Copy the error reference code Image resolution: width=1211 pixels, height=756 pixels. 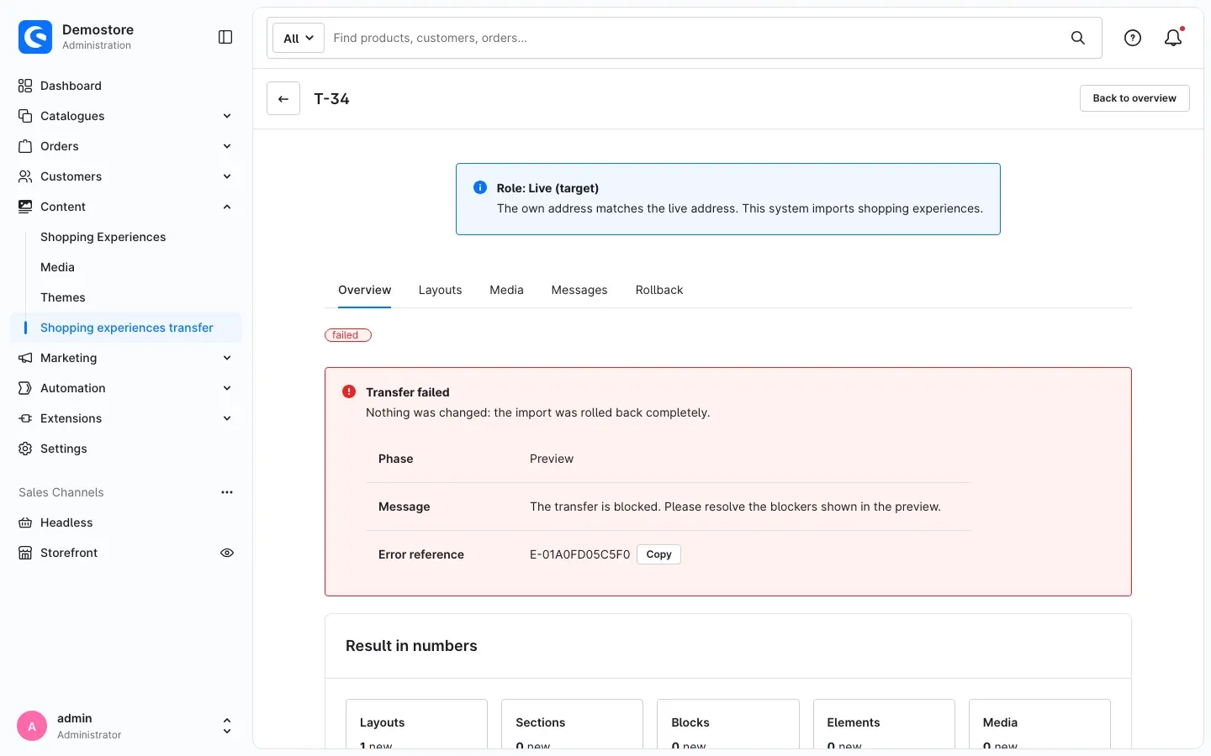(658, 554)
